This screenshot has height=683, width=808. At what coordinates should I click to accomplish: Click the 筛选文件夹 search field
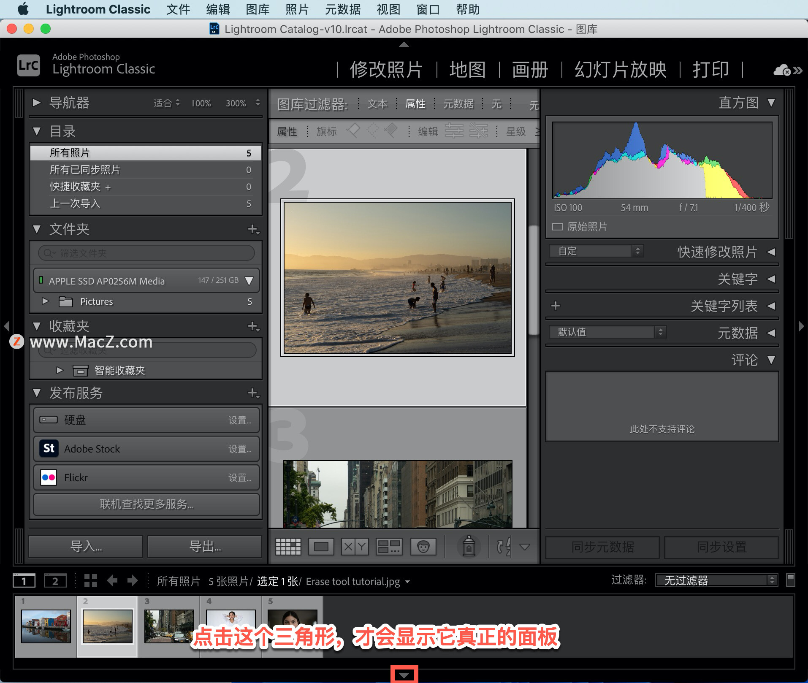146,253
